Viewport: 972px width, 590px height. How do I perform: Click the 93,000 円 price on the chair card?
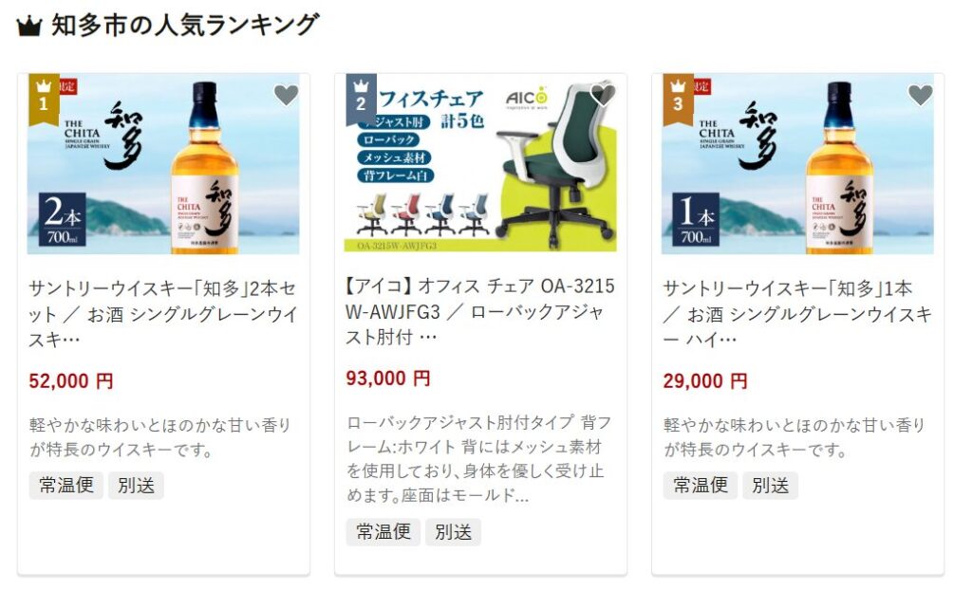coord(388,378)
